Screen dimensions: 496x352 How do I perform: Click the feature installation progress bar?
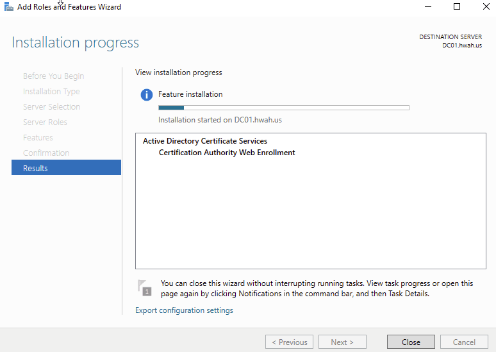point(283,108)
